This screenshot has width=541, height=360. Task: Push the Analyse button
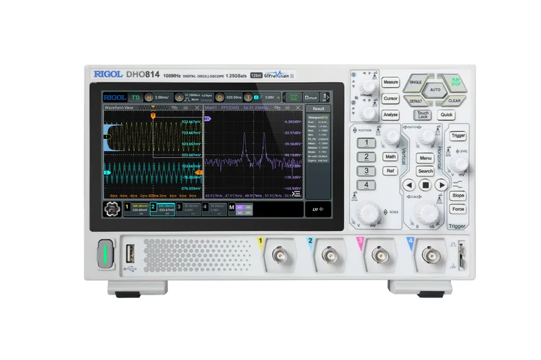pyautogui.click(x=390, y=114)
